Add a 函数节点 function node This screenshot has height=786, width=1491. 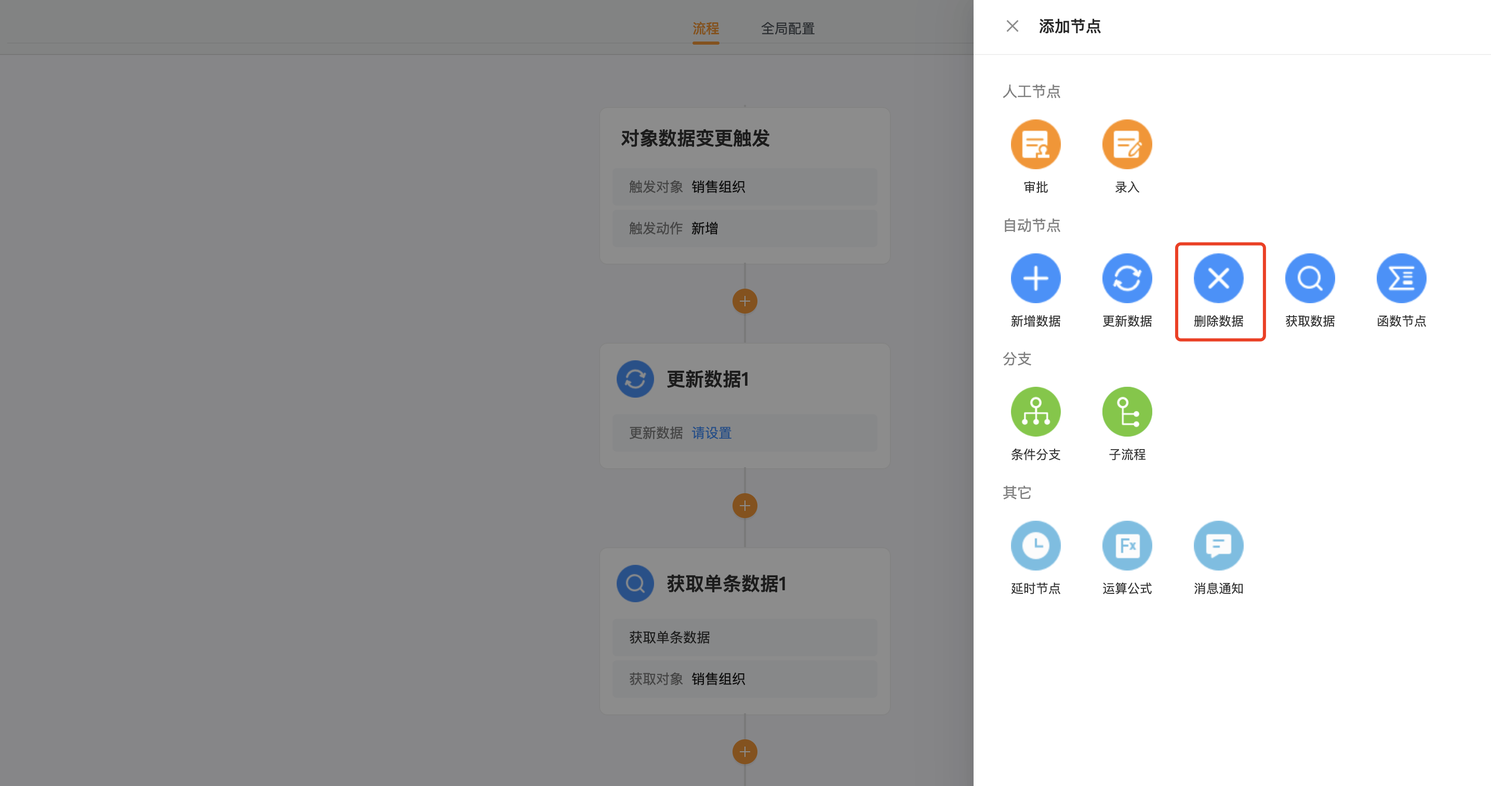(x=1401, y=278)
